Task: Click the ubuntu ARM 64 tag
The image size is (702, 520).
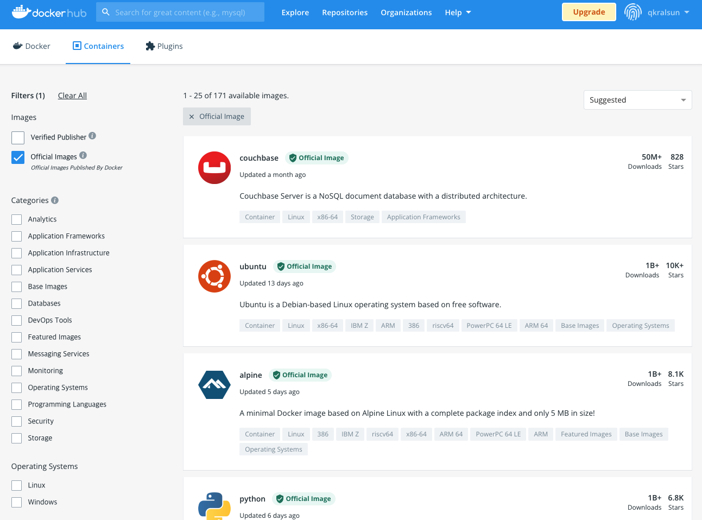Action: coord(536,326)
